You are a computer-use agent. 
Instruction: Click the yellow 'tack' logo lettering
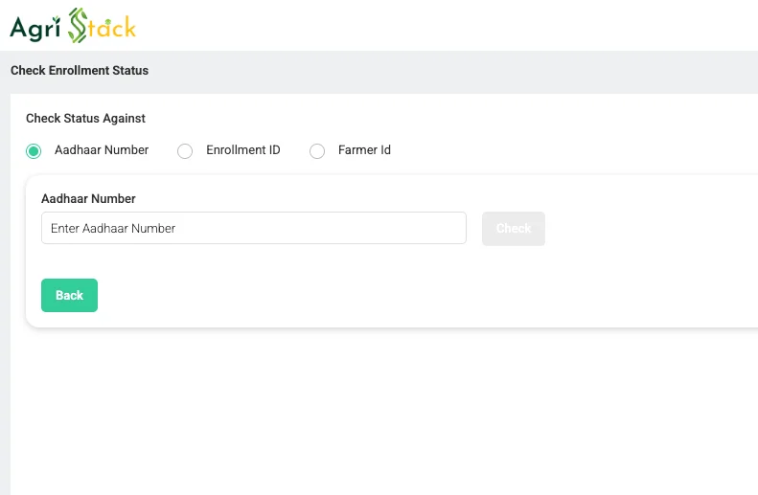[112, 28]
